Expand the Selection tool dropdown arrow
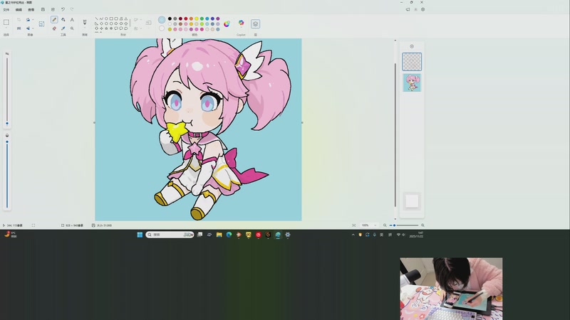Screen dimensions: 570x320 coord(6,29)
